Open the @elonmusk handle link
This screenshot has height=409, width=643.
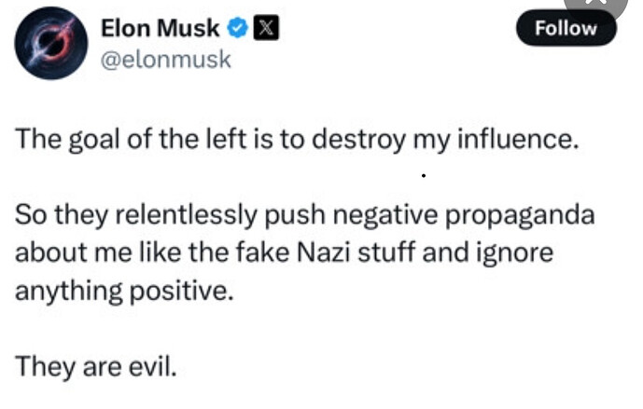click(x=166, y=60)
